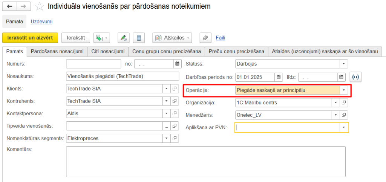Open calendar for Darbības periods start date
This screenshot has width=386, height=182.
278,77
